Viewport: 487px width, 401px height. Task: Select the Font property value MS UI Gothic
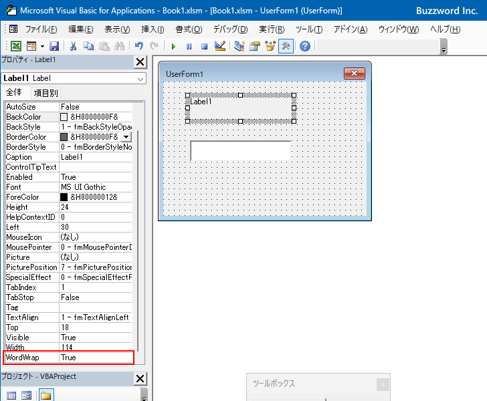click(x=96, y=187)
